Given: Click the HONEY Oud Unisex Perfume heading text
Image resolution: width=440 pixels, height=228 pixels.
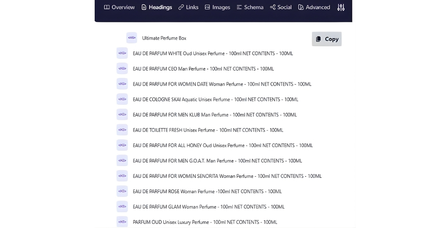Looking at the screenshot, I should [x=223, y=146].
